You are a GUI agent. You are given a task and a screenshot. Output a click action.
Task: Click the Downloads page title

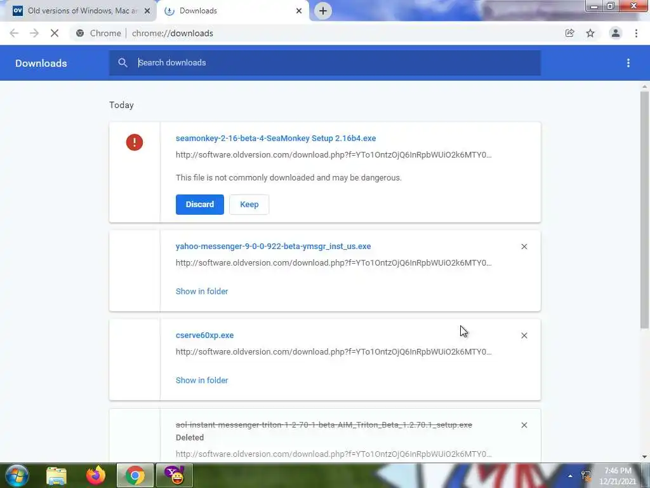coord(41,63)
